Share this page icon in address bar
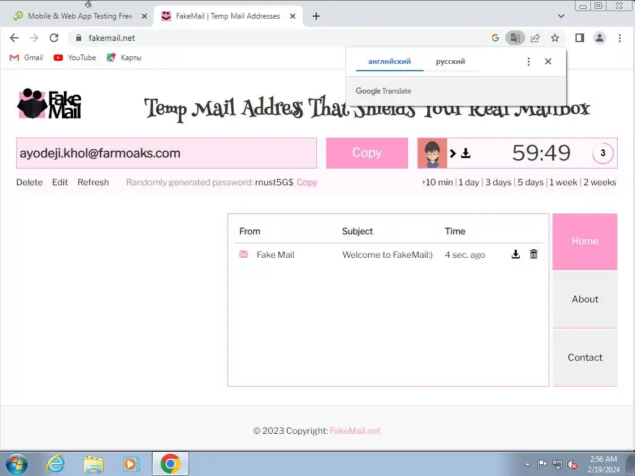Screen dimensions: 635x476 click(x=535, y=38)
